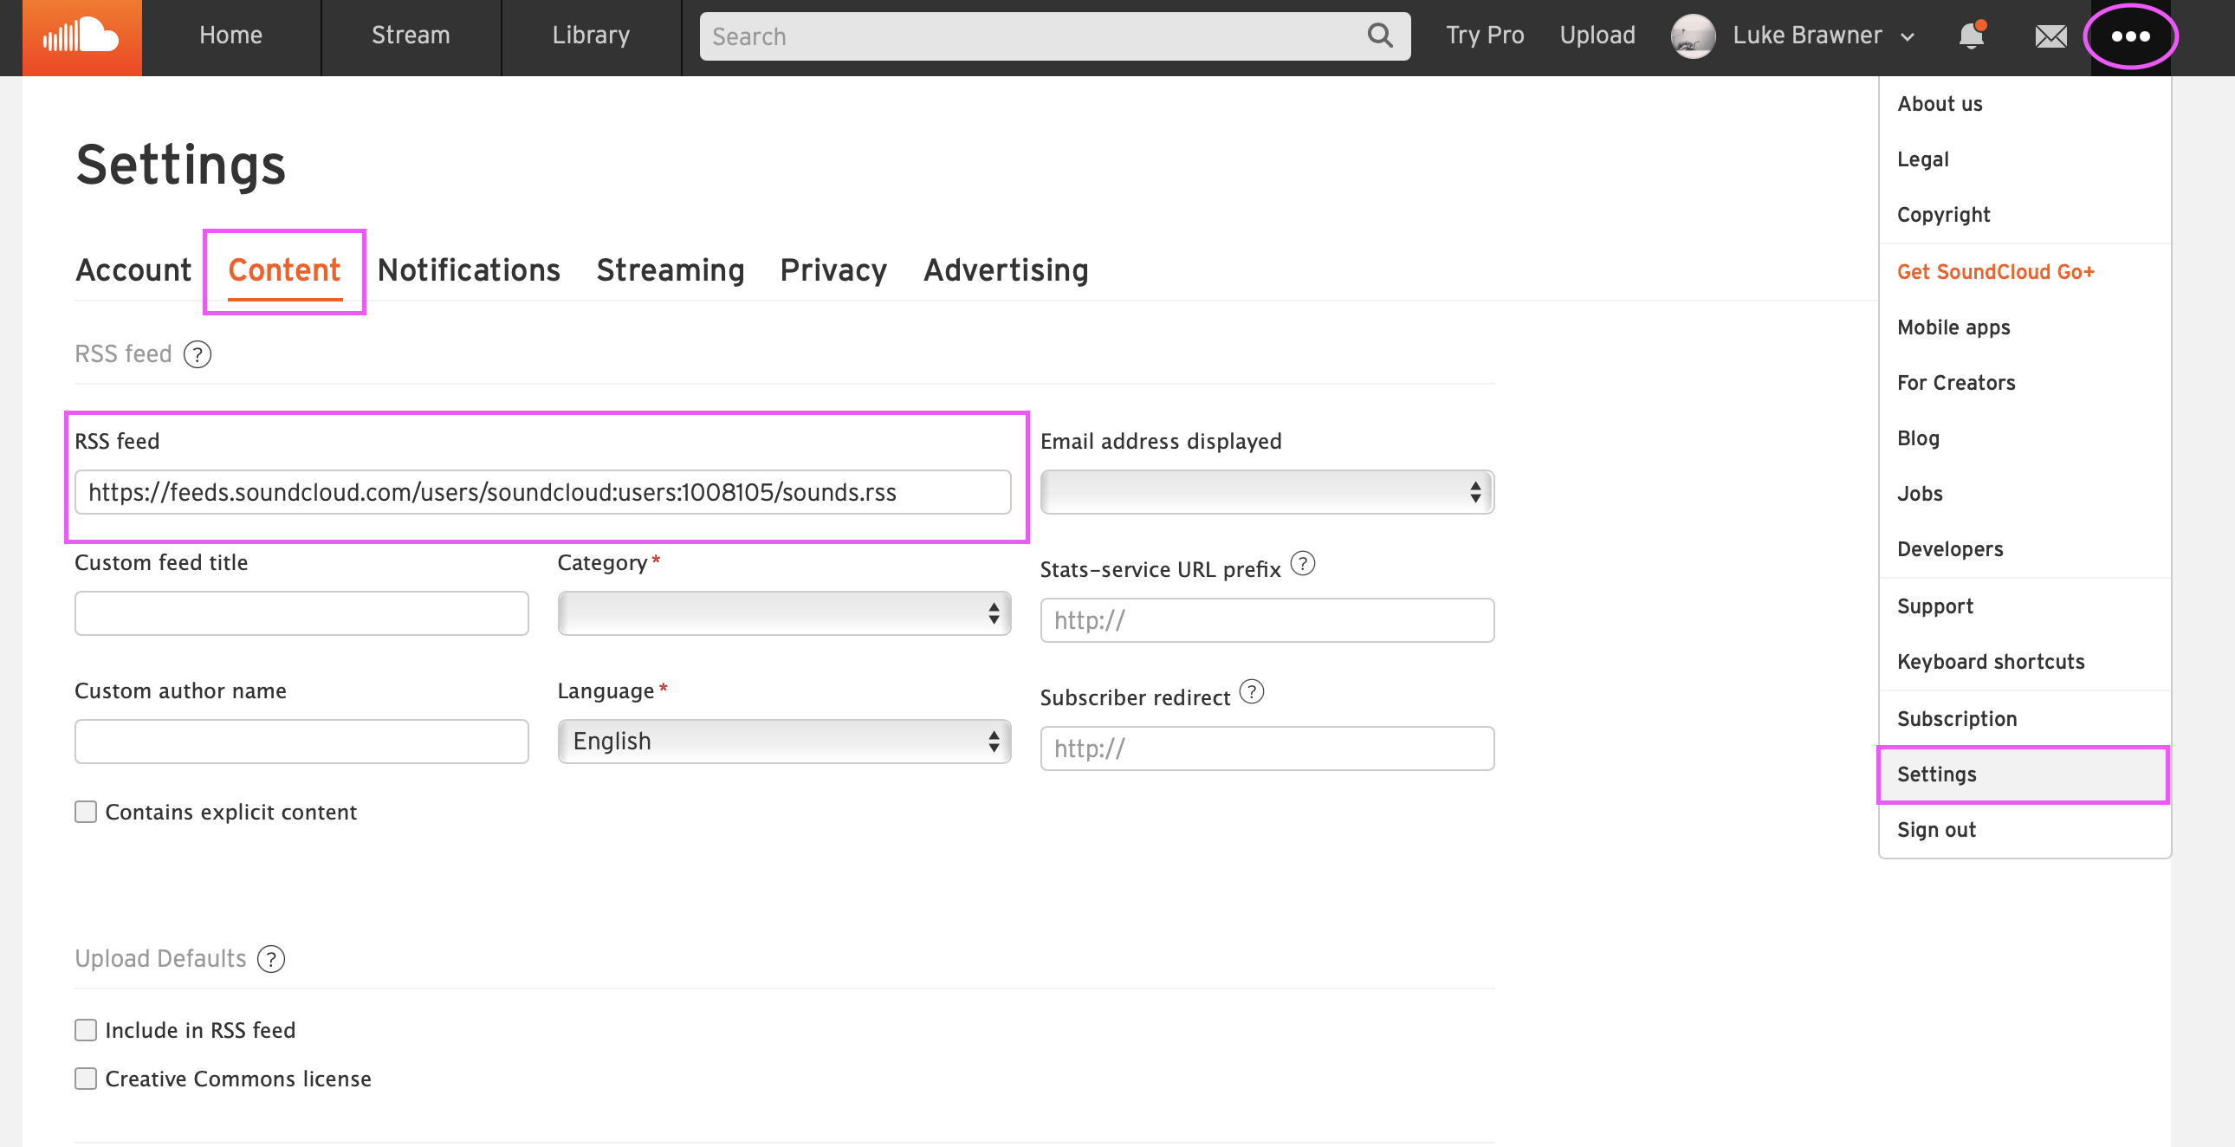2235x1147 pixels.
Task: Open the Advertising tab
Action: coord(1007,269)
